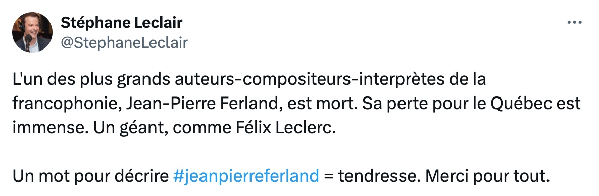
Task: Click the word "francophonie" in the second line
Action: click(x=65, y=104)
